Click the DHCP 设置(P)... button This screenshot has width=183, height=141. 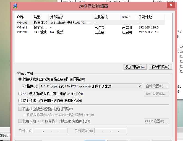coord(156,121)
